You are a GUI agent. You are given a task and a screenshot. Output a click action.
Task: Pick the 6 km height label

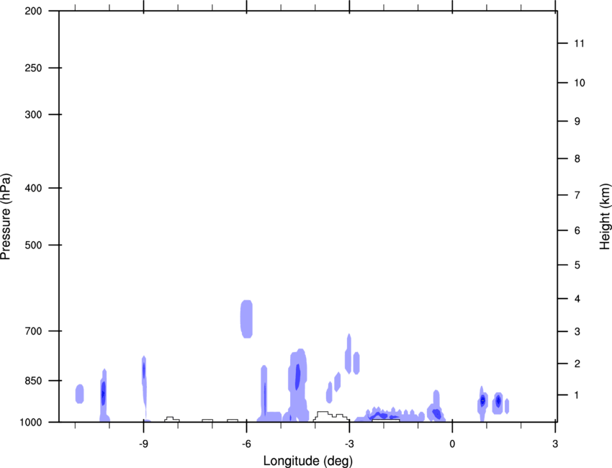[577, 230]
